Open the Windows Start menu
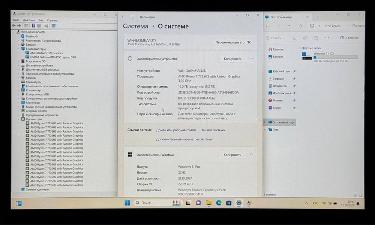Screen dimensions: 375x225 click(x=127, y=203)
